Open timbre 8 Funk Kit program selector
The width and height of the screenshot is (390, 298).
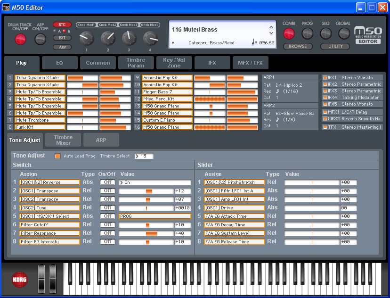[x=40, y=127]
